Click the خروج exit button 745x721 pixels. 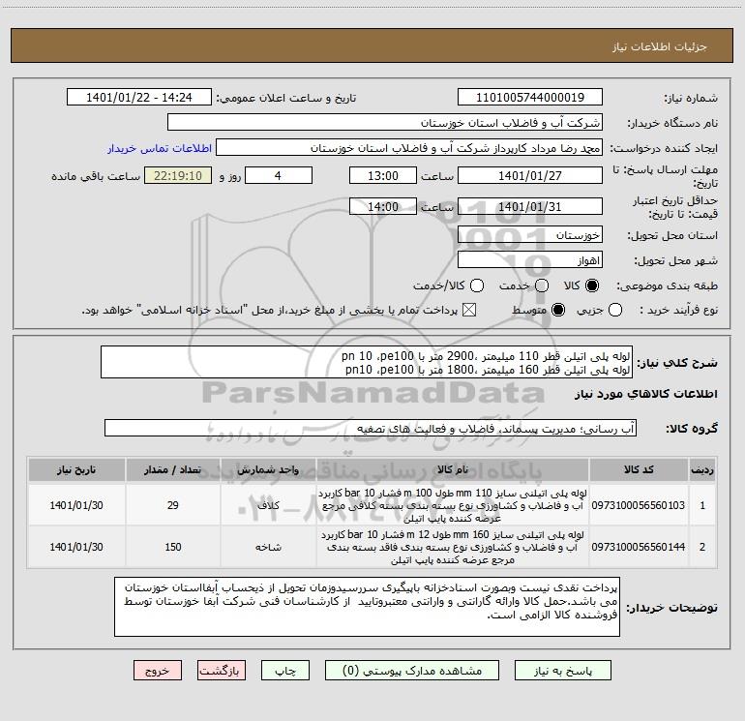click(x=158, y=671)
